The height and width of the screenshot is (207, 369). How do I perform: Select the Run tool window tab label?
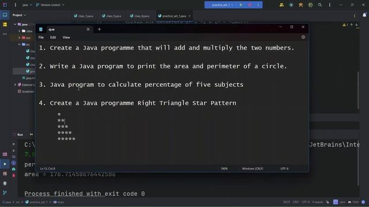point(20,135)
